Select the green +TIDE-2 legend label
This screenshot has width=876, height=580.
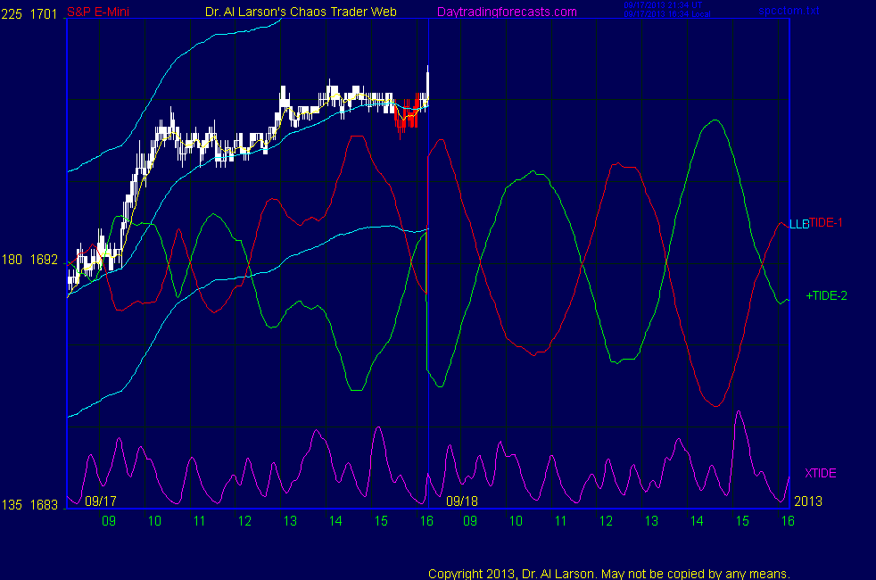click(x=826, y=295)
